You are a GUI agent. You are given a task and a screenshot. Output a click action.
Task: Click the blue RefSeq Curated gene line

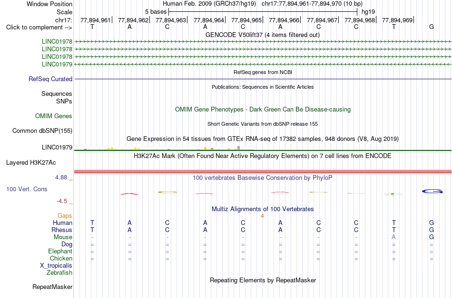pos(263,79)
